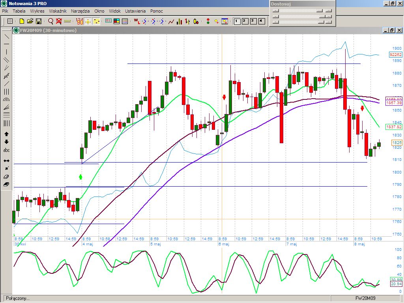The height and width of the screenshot is (303, 404).
Task: Select the up arrow marker tool
Action: 6,134
